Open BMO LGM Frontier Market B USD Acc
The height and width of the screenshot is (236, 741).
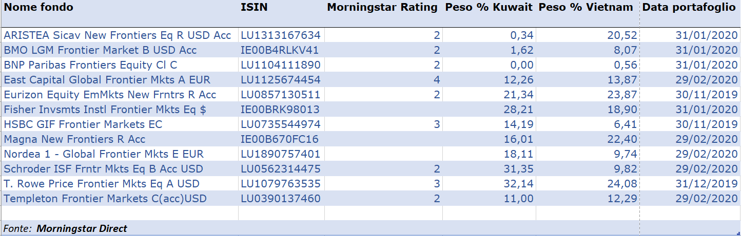click(101, 50)
